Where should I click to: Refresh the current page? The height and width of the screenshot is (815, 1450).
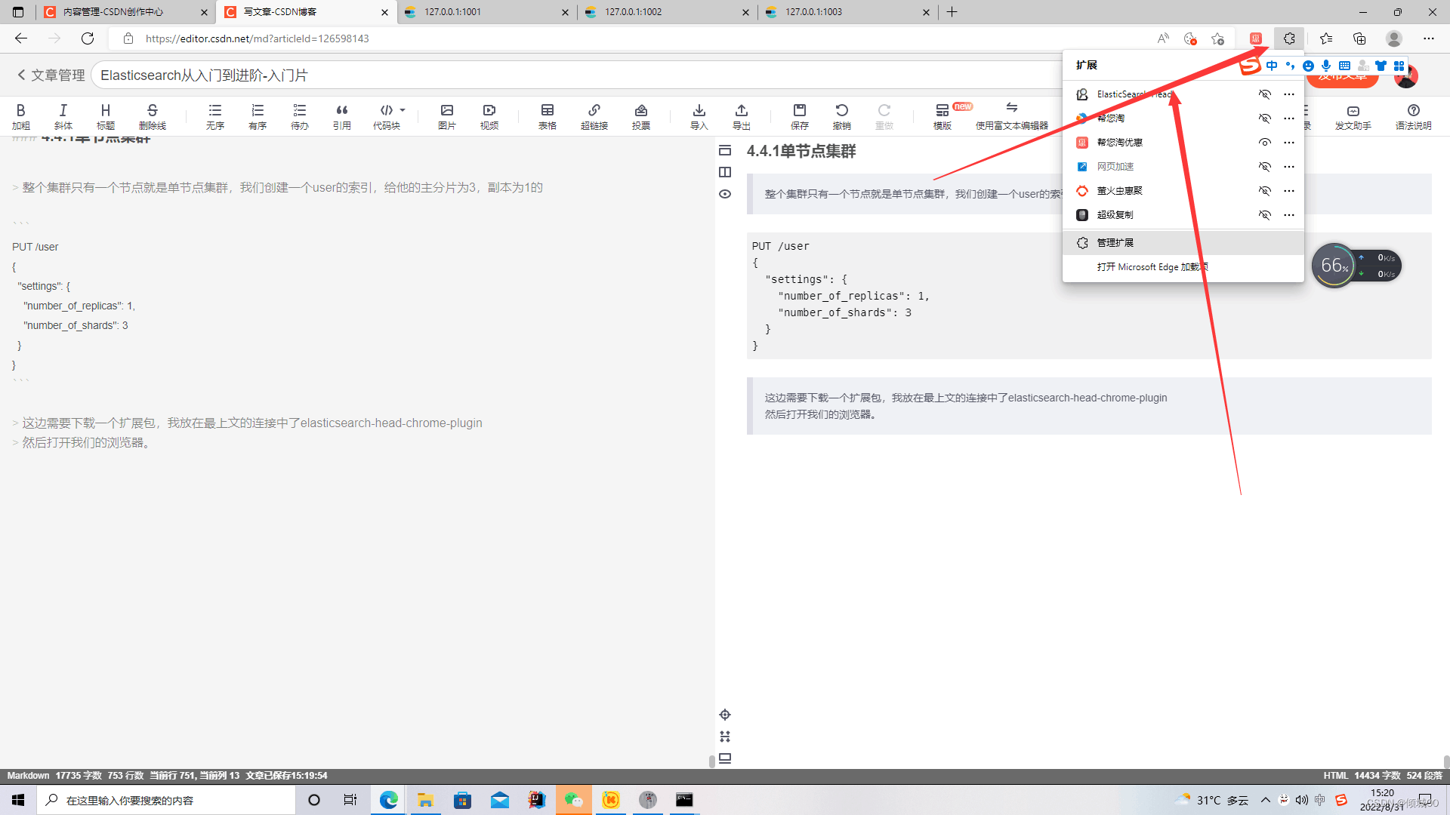tap(88, 38)
